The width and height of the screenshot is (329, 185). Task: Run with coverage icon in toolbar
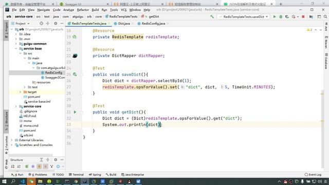287,16
